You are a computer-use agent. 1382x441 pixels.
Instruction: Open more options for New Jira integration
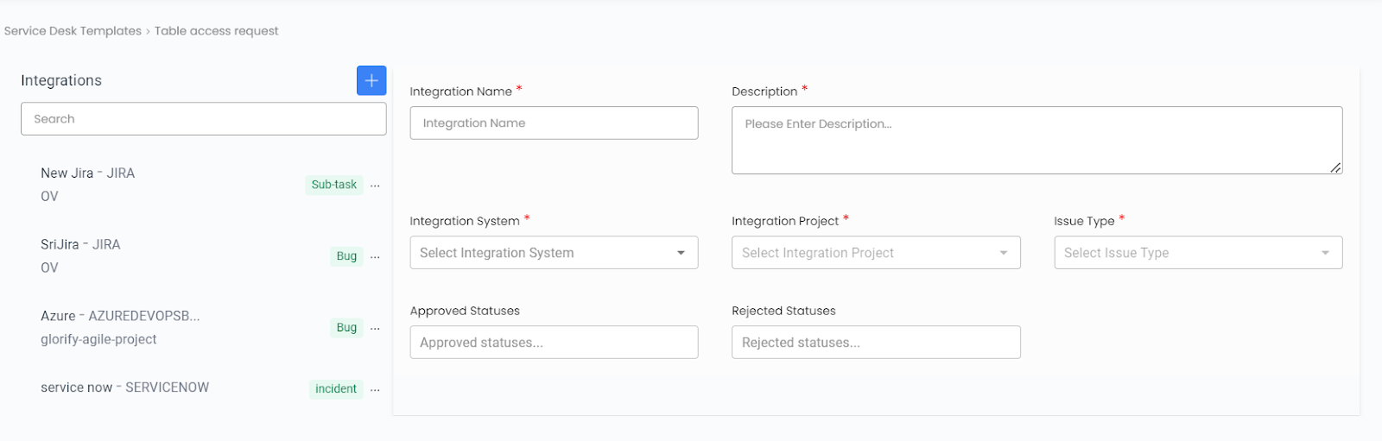[x=375, y=186]
